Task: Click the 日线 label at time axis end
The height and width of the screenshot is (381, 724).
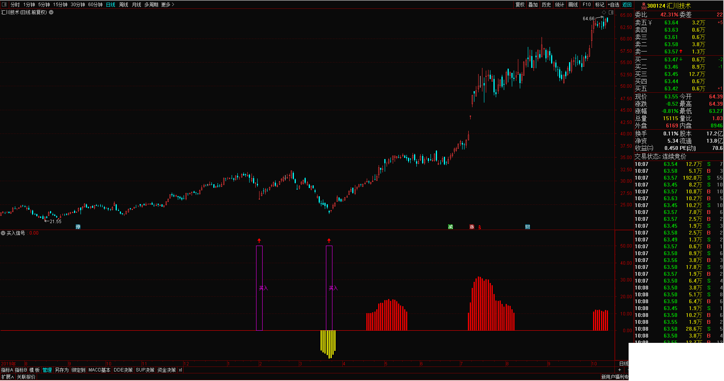Action: pyautogui.click(x=624, y=363)
